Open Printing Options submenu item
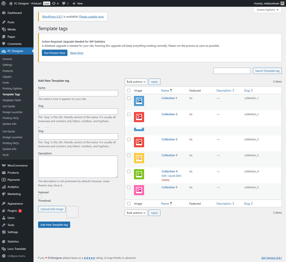This screenshot has width=286, height=262. 12,89
